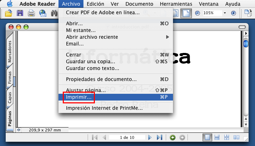Choose Mi estante... menu entry
Screen dimensions: 255x146
click(x=116, y=30)
